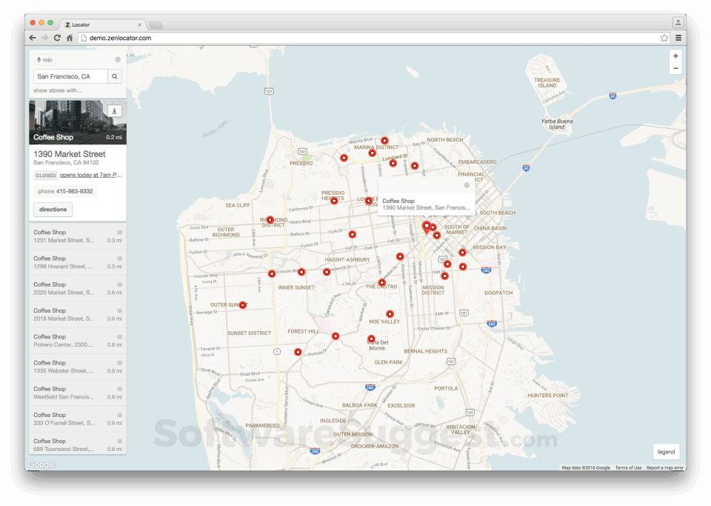Click gray dot in map info popup
Viewport: 711px width, 506px height.
[x=466, y=185]
